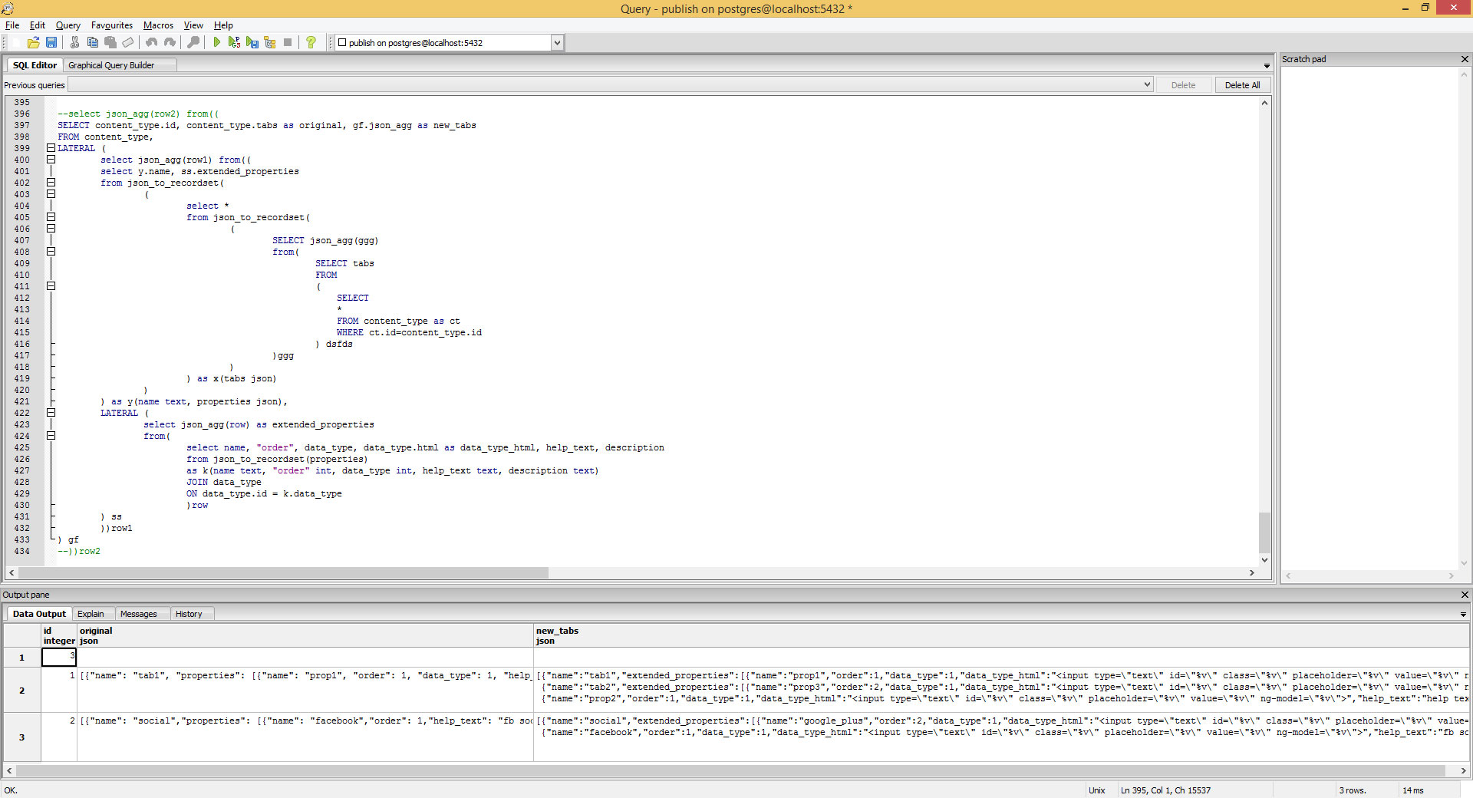
Task: Select result row header 2
Action: point(21,690)
